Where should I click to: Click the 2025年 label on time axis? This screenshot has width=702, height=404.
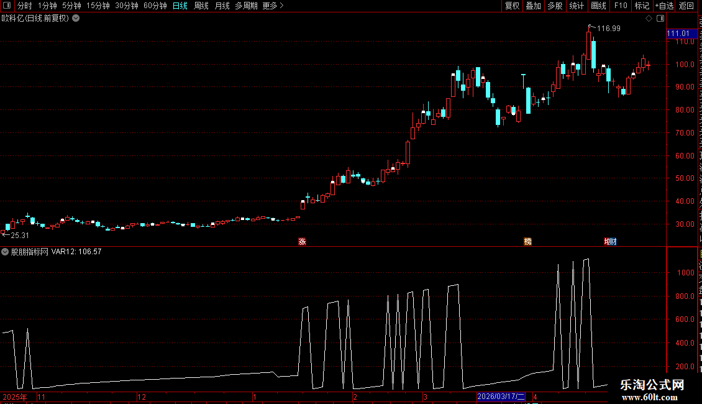(x=15, y=397)
